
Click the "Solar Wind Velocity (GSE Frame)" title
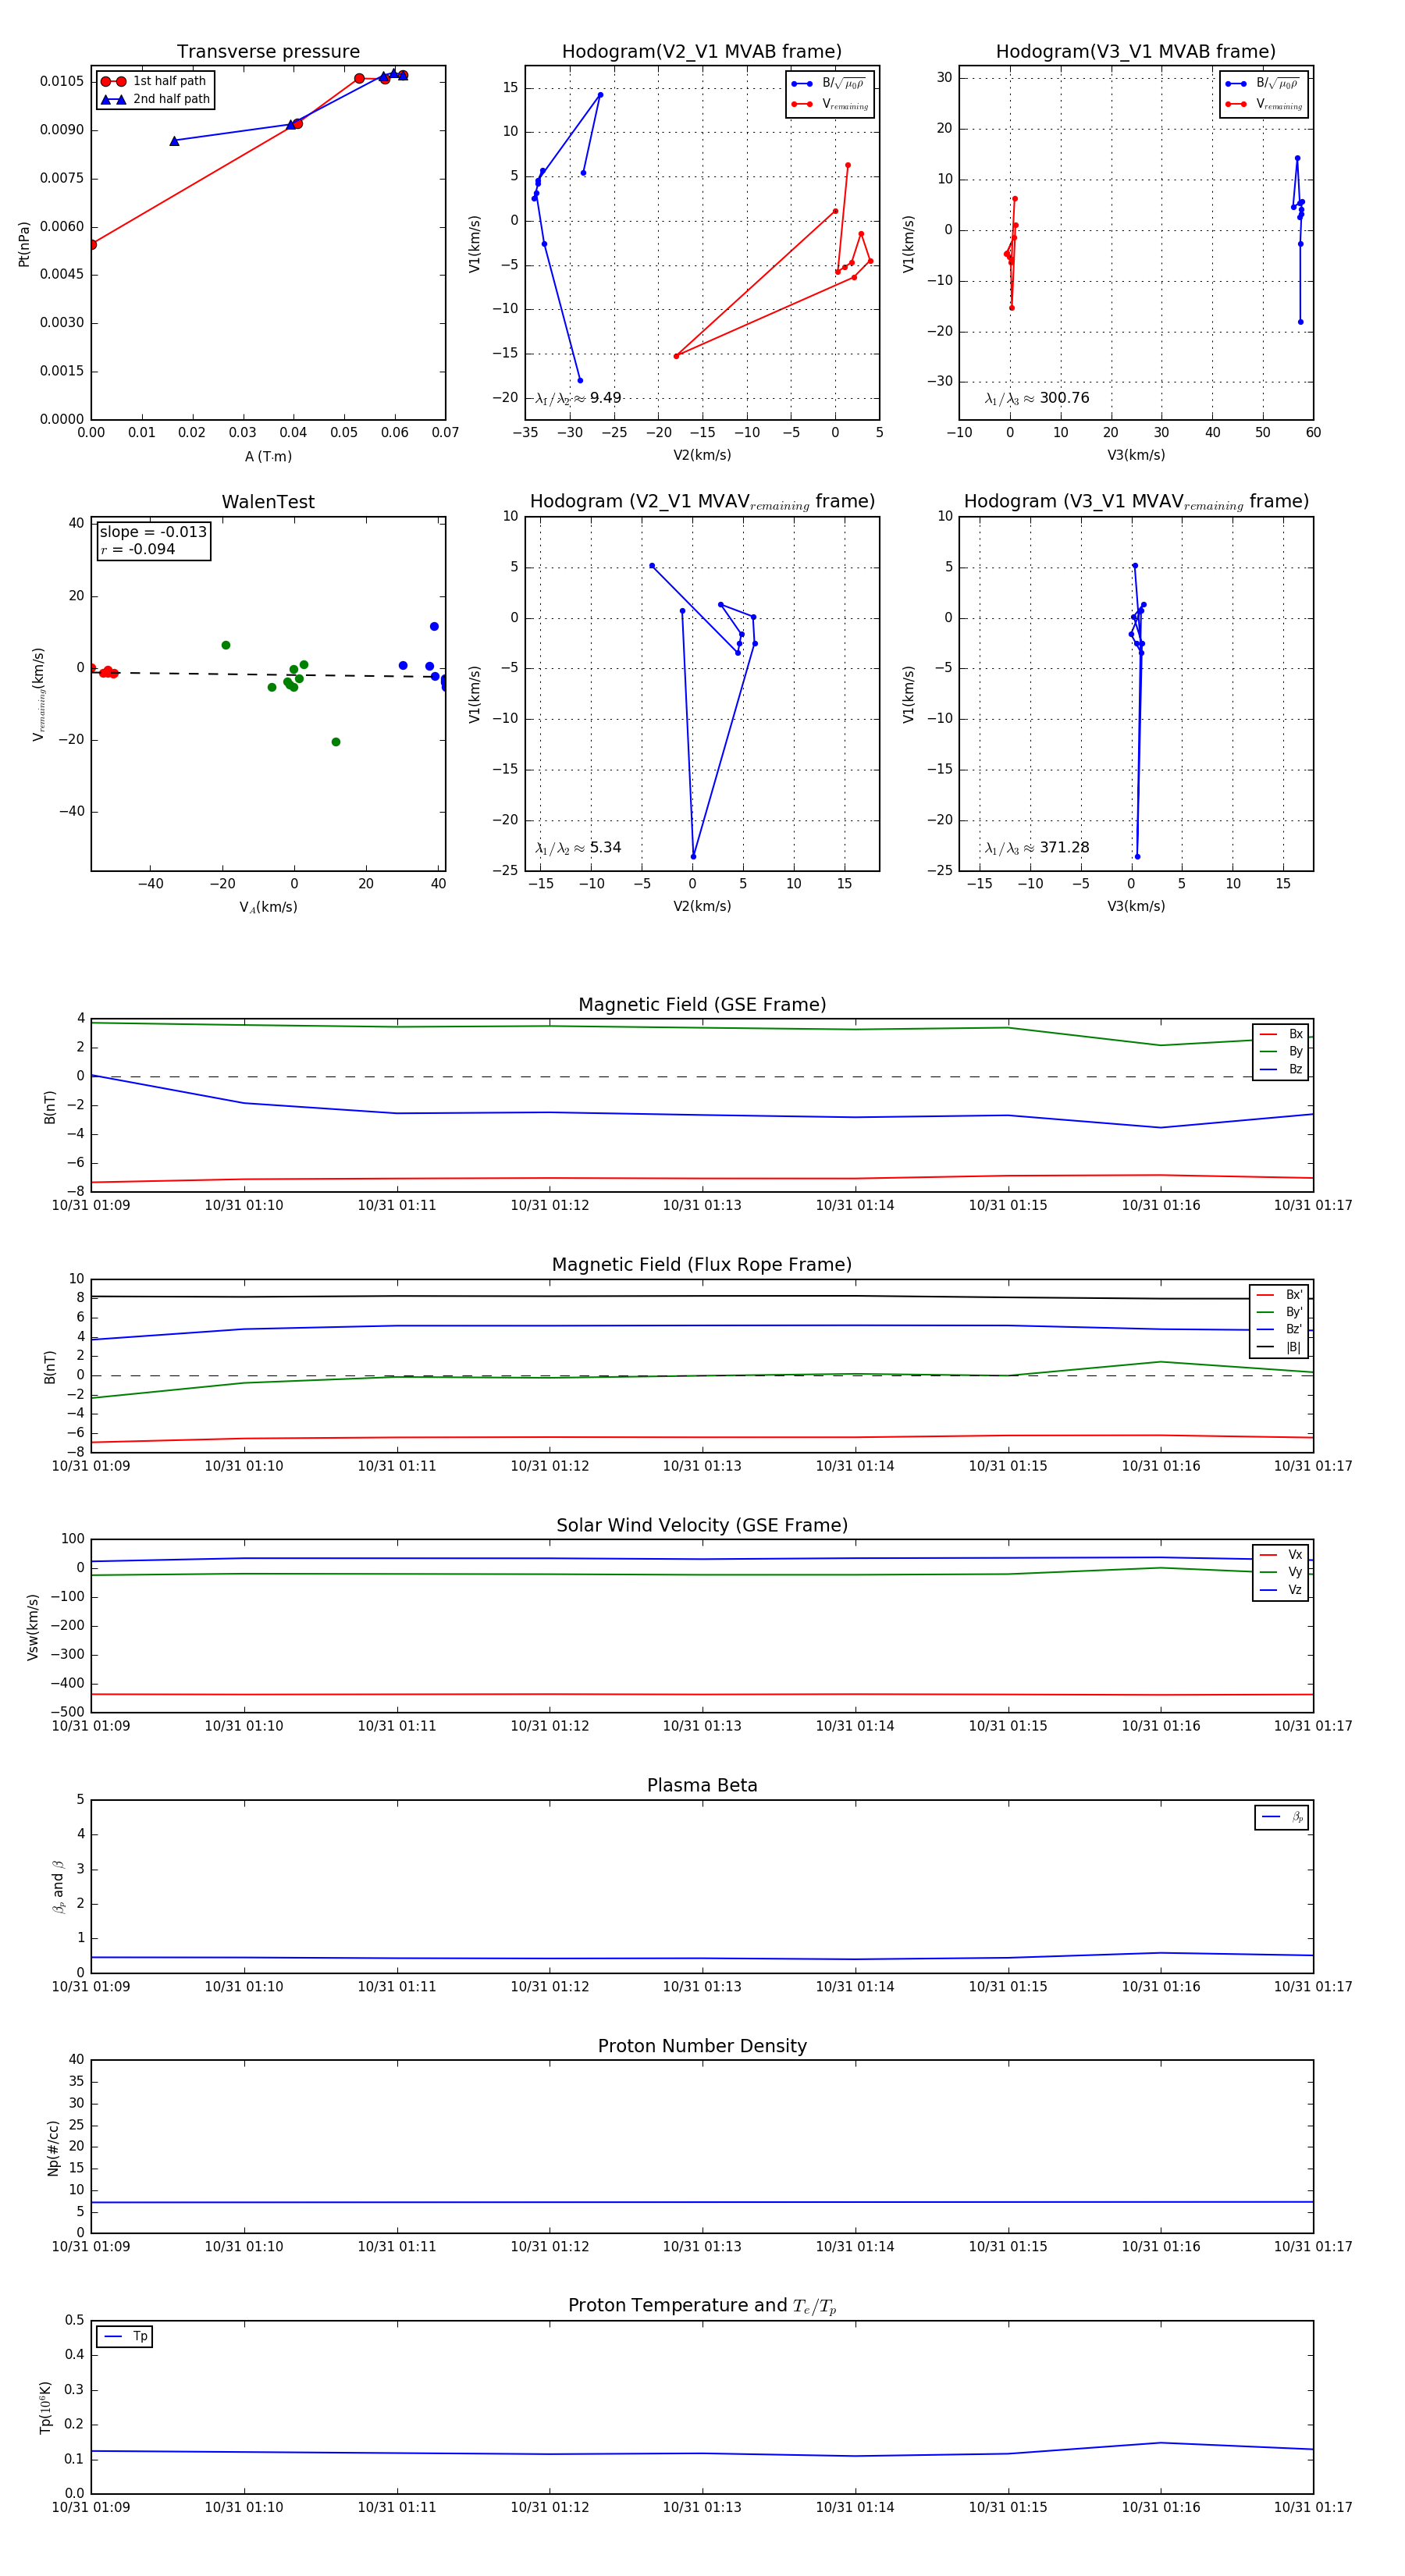(x=702, y=1525)
